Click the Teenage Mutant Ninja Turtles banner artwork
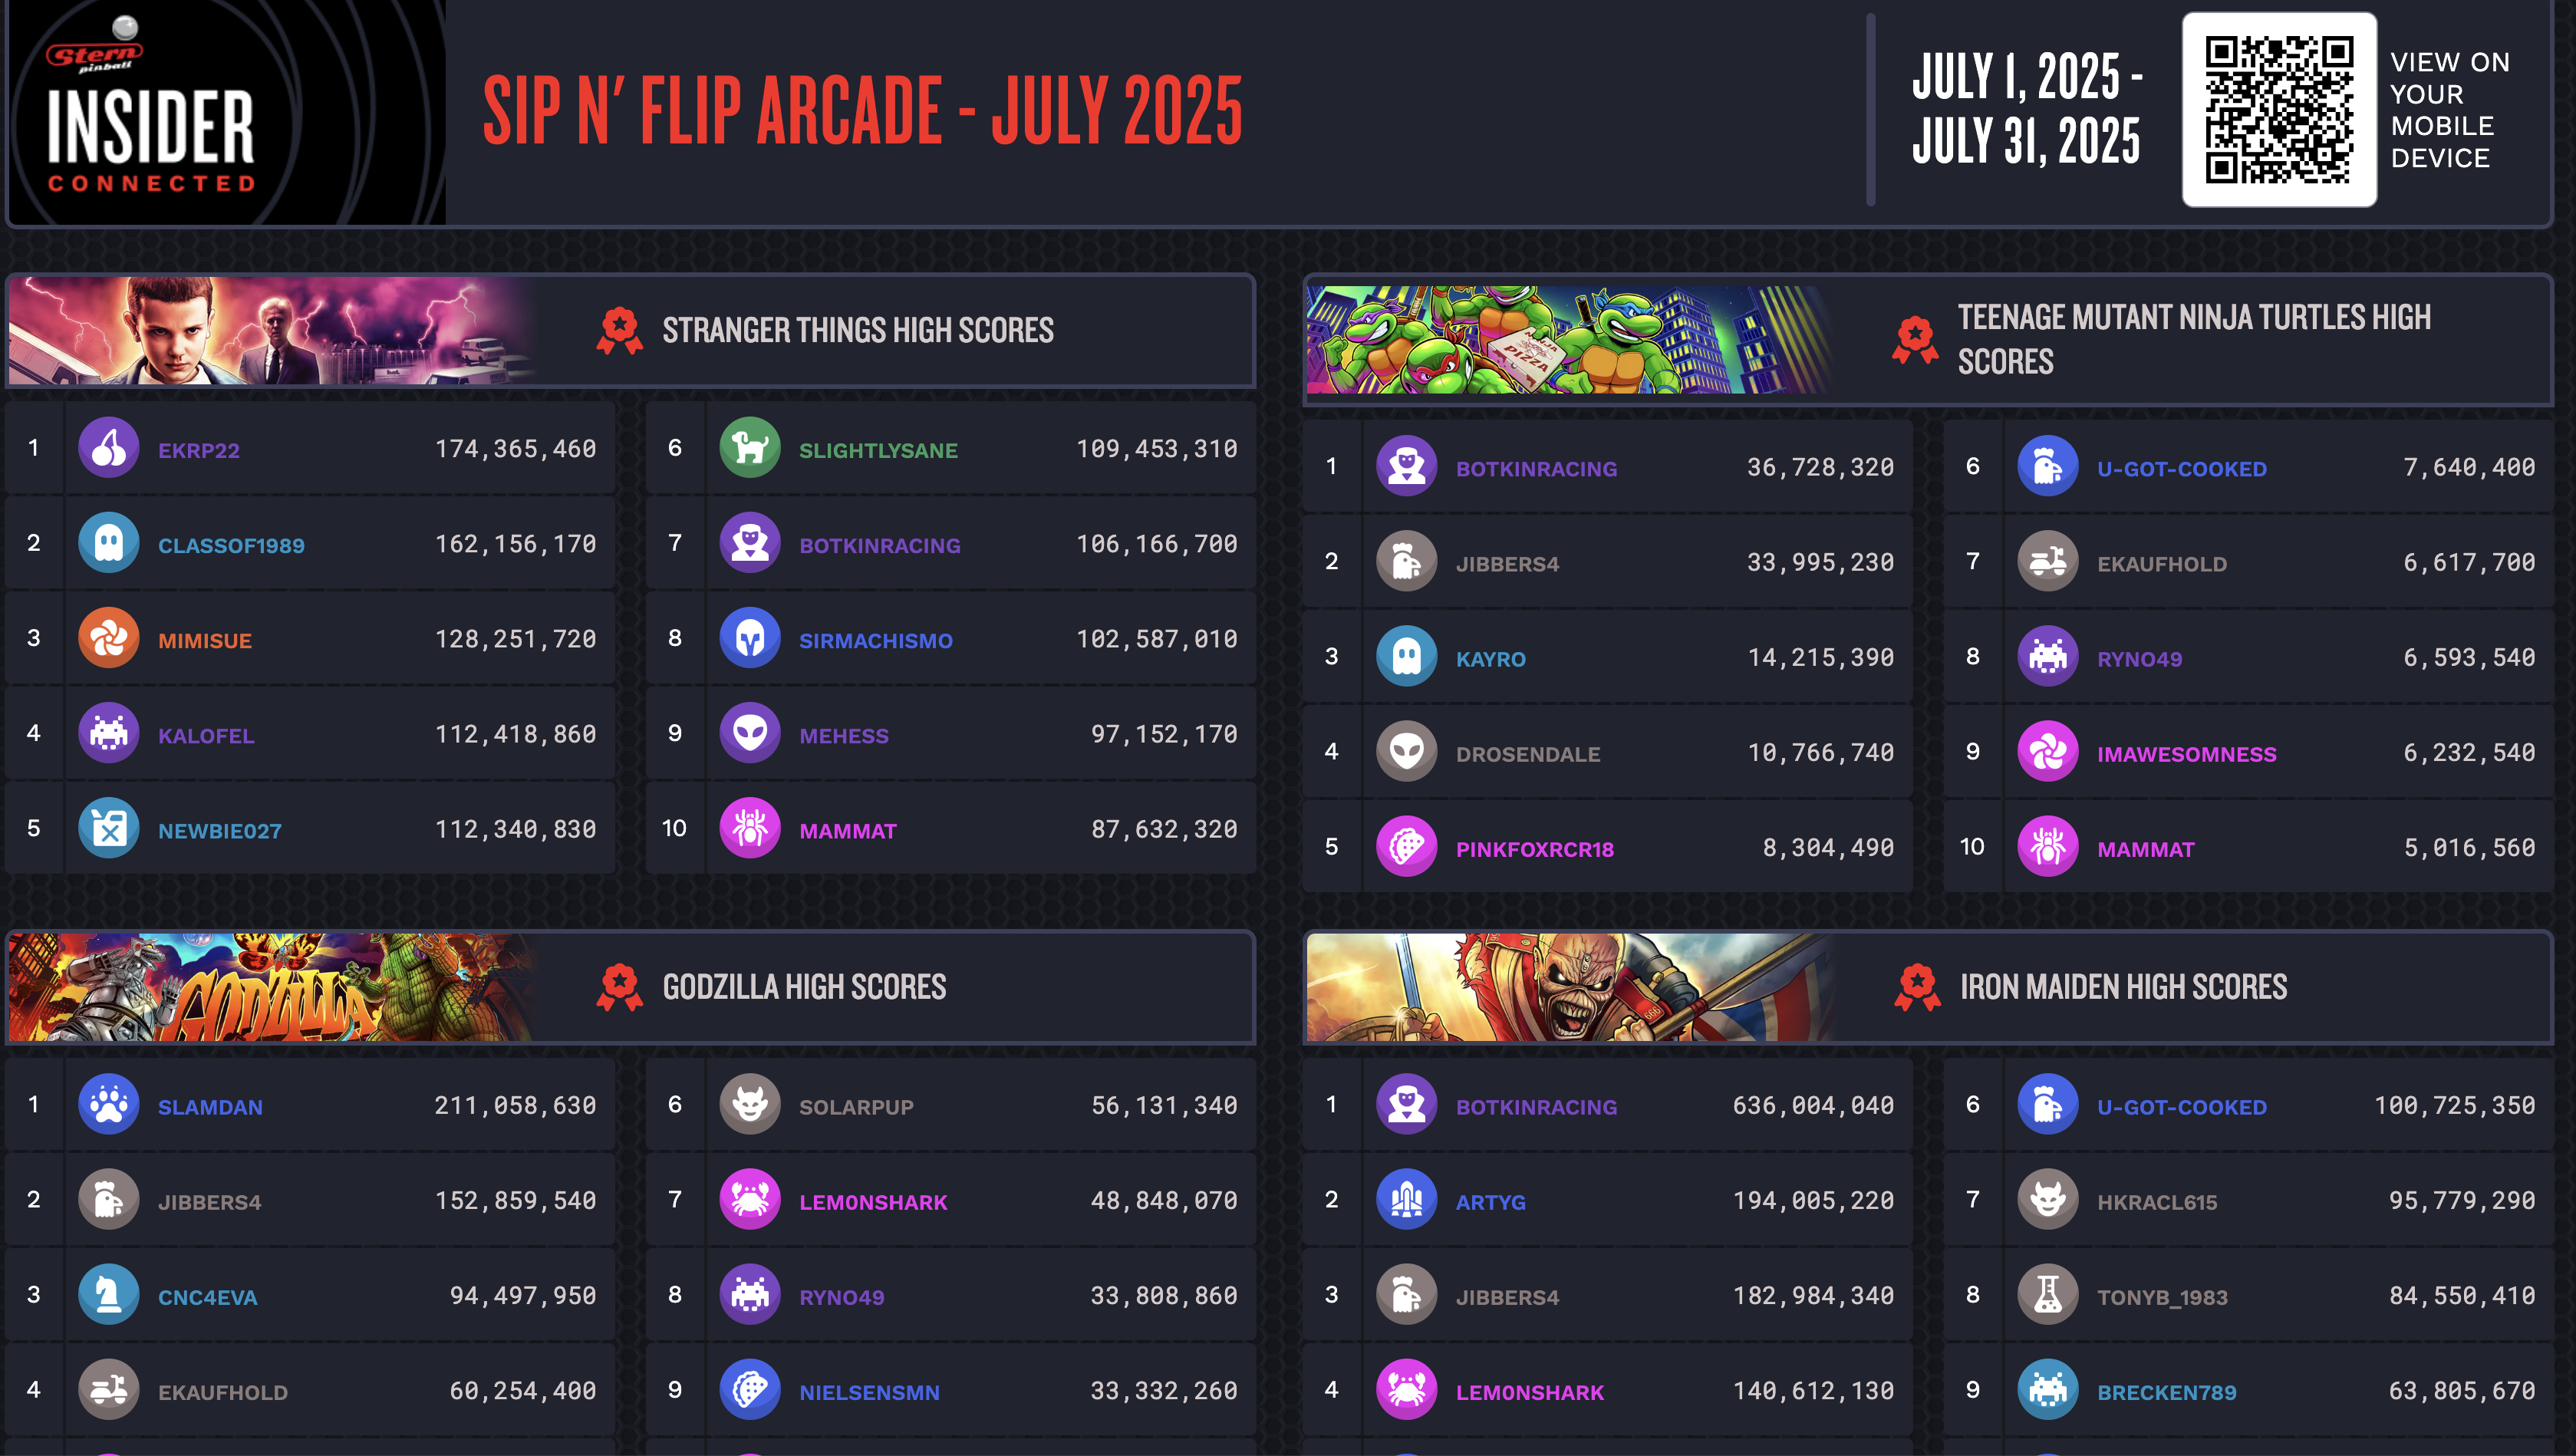The image size is (2576, 1456). point(1568,339)
